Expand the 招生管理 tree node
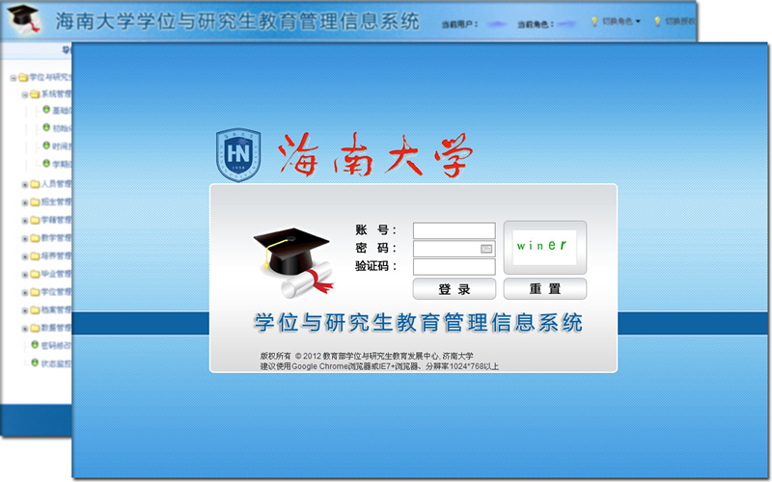Viewport: 772px width, 482px height. [x=25, y=202]
